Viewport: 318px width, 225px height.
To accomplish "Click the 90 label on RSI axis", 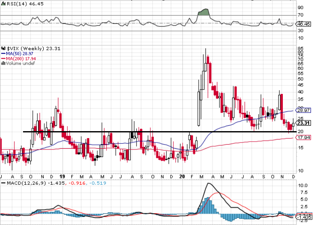I will pos(300,8).
